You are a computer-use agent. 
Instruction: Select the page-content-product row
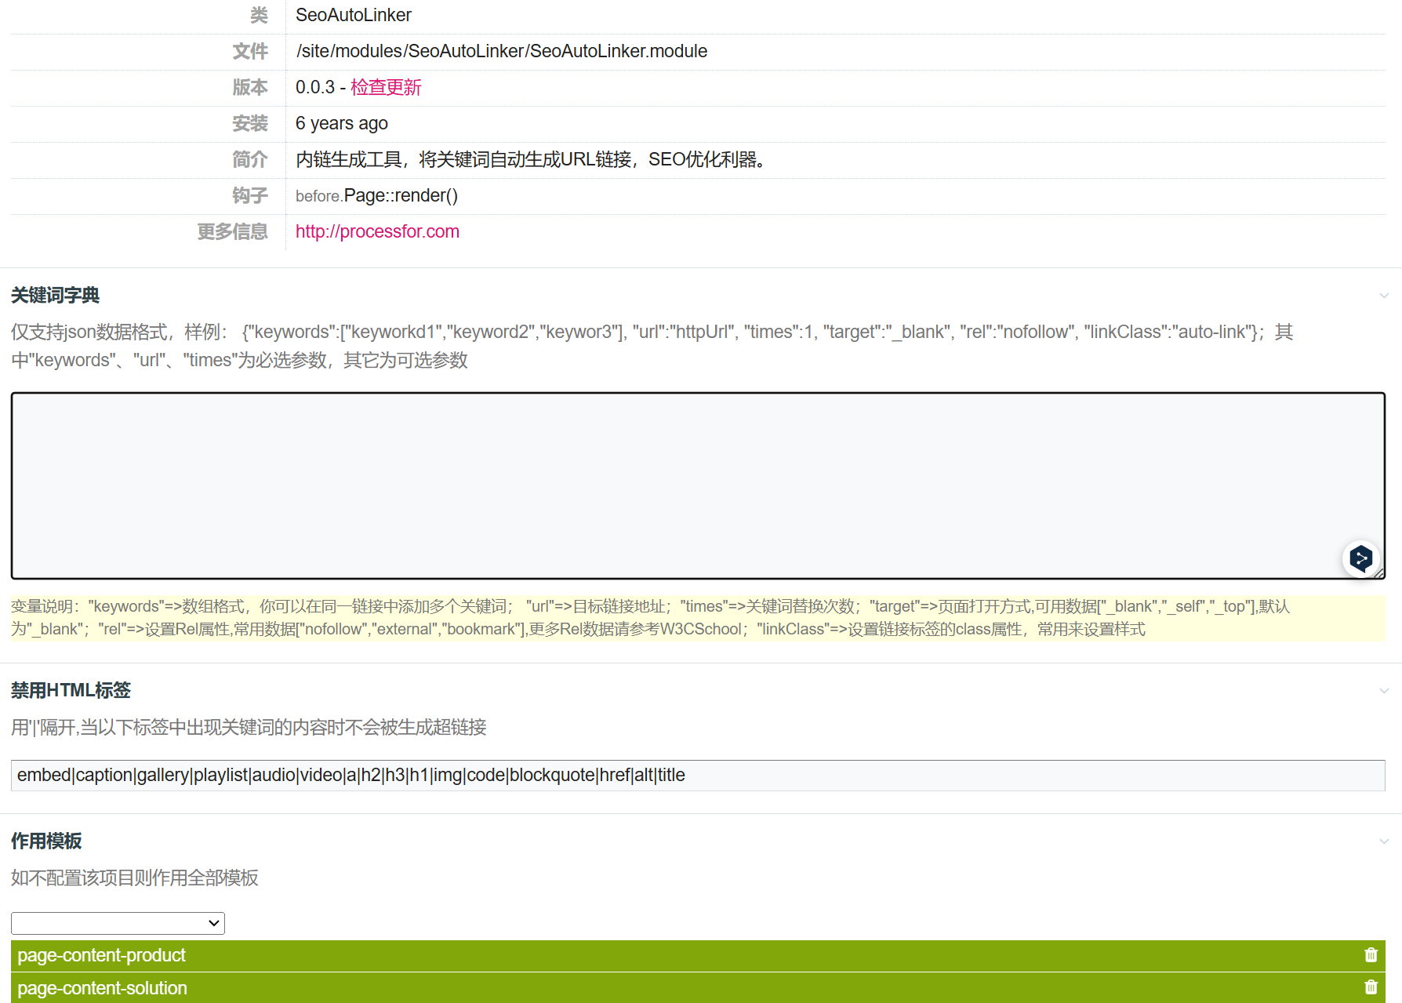pyautogui.click(x=698, y=955)
